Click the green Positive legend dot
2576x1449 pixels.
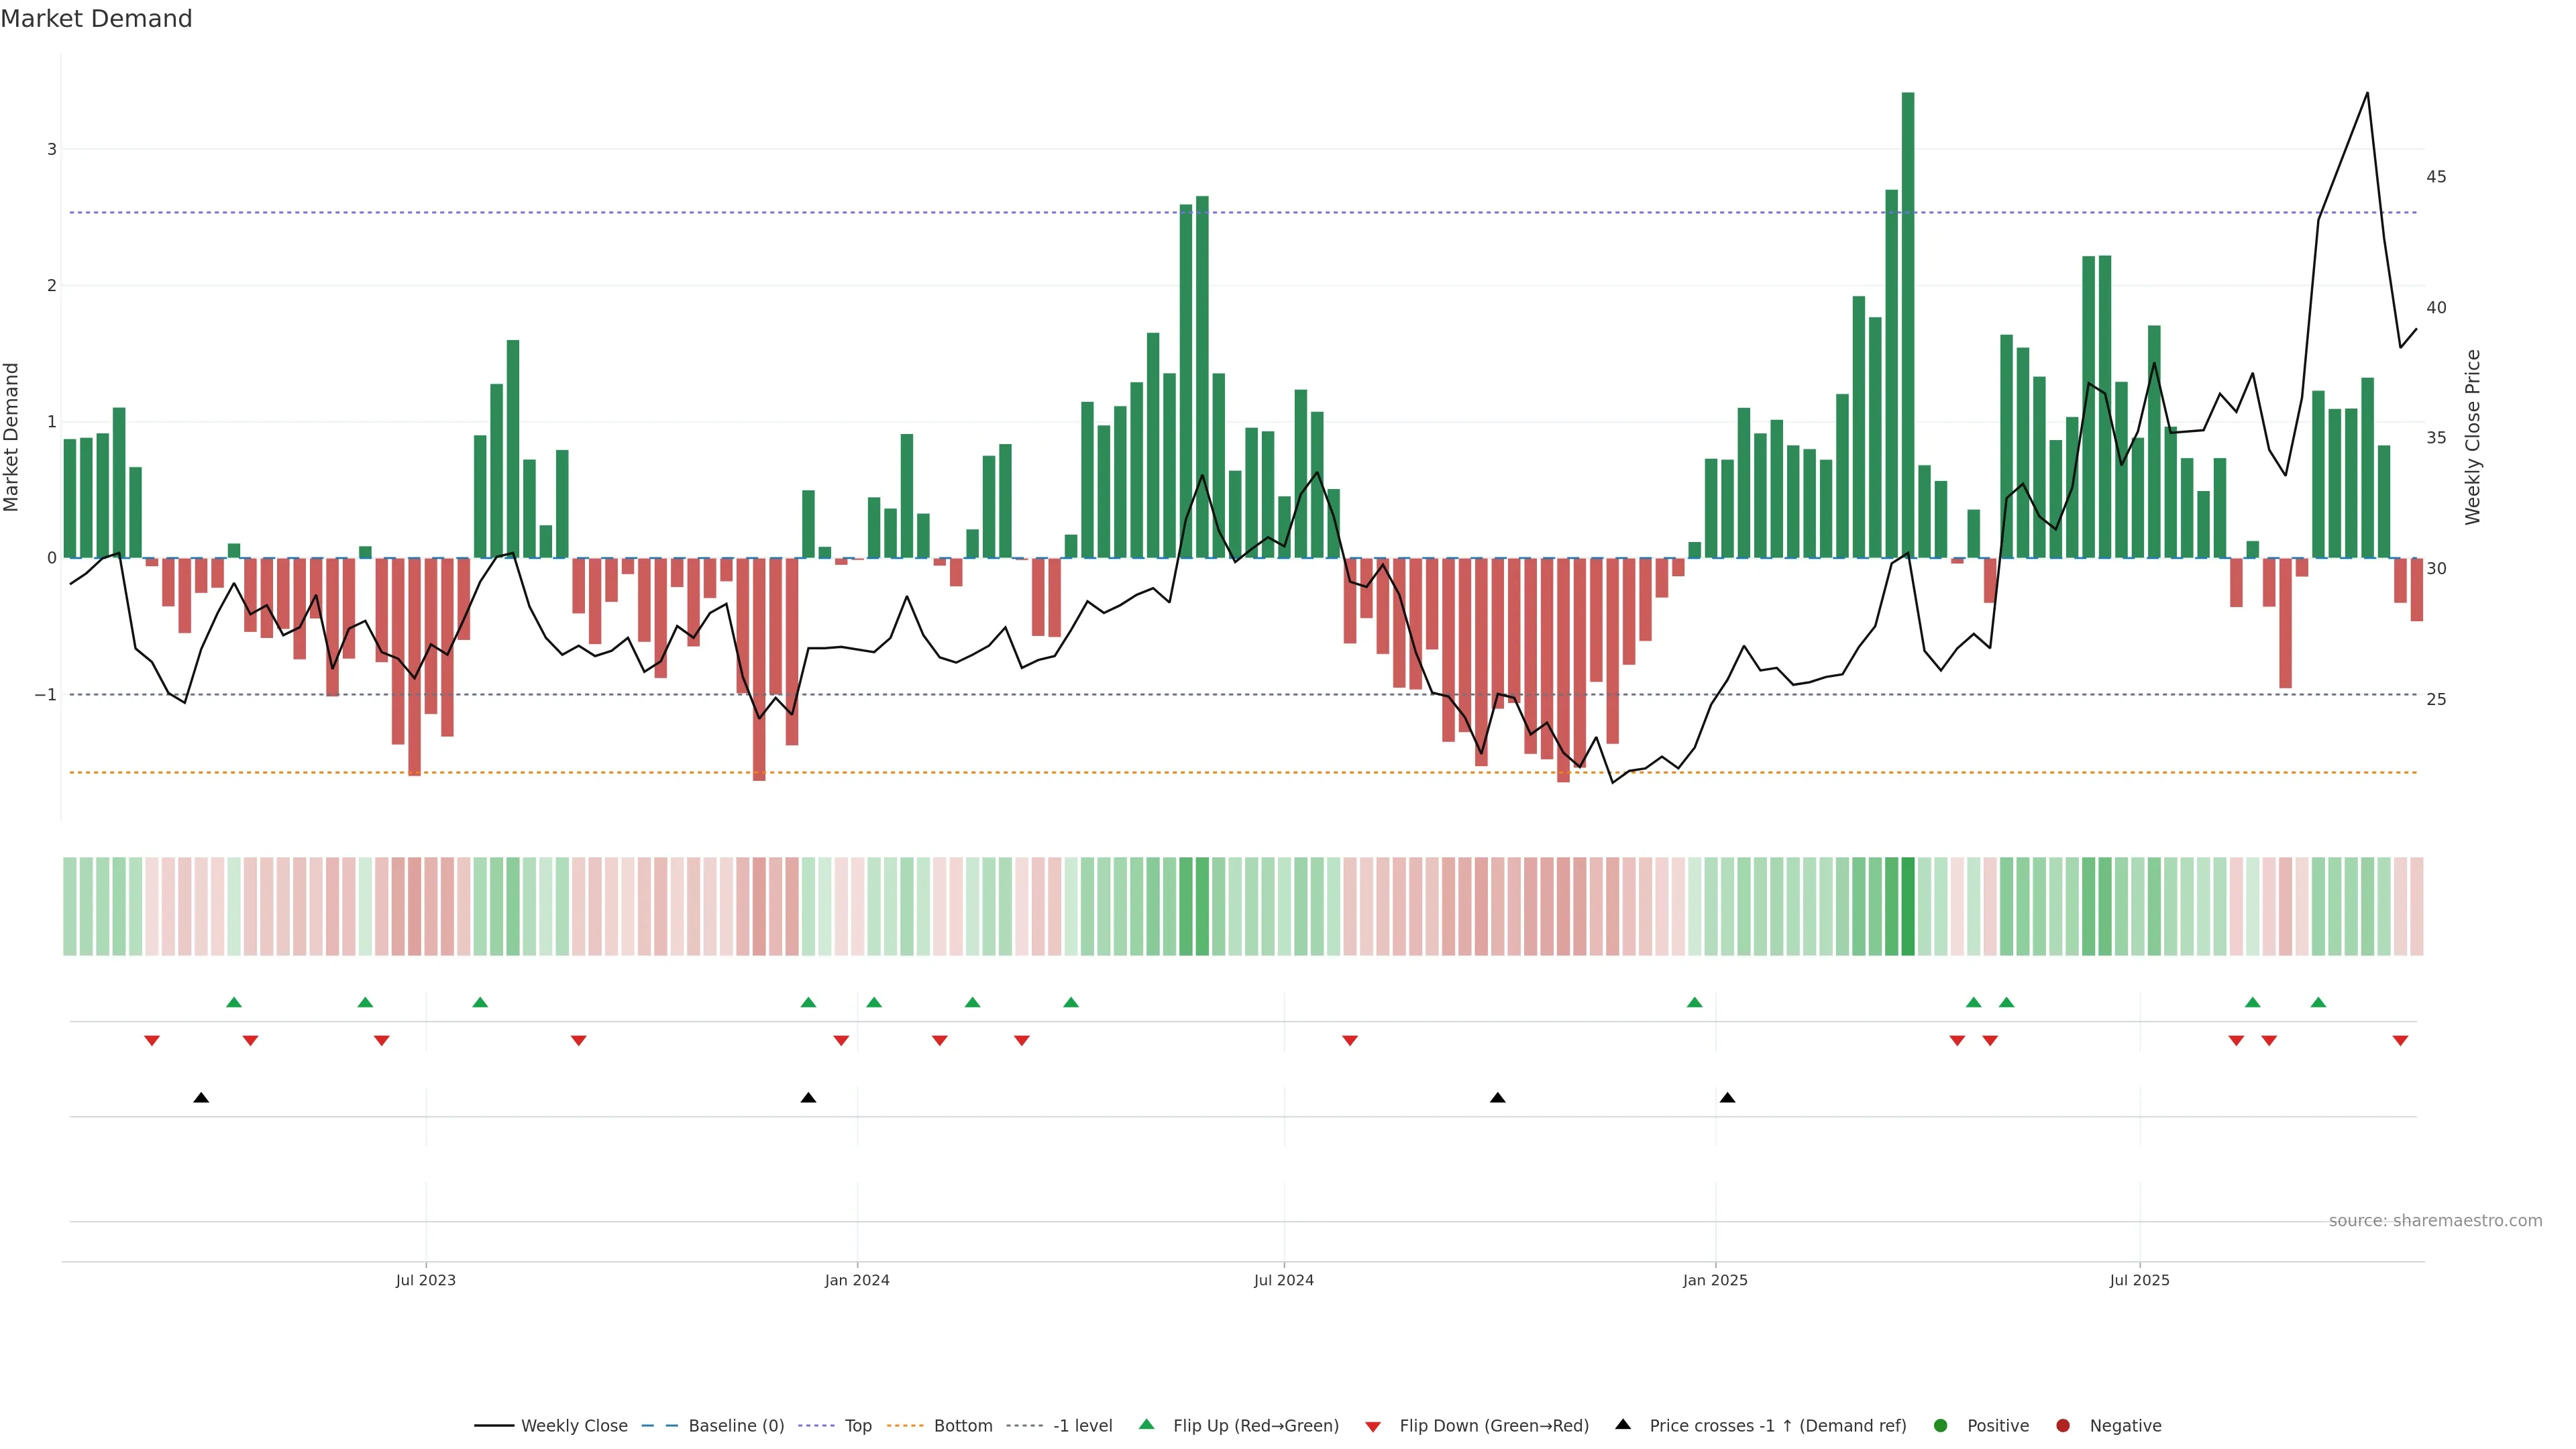(1941, 1426)
